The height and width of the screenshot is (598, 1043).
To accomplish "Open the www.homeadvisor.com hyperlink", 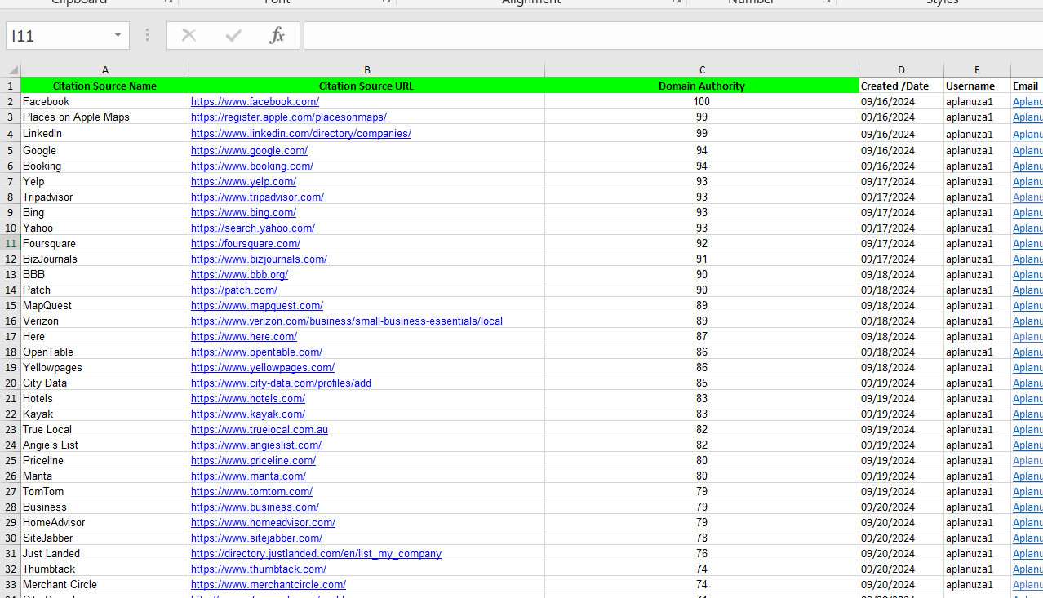I will pyautogui.click(x=263, y=523).
